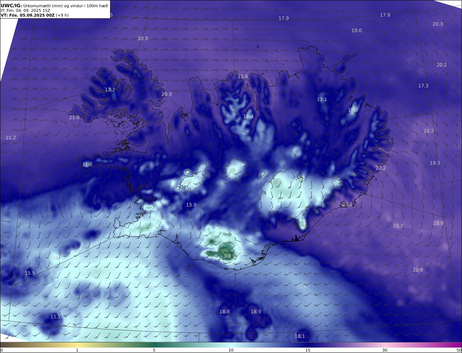This screenshot has width=462, height=353.
Task: Click the 20.9 value on the map
Action: [167, 94]
